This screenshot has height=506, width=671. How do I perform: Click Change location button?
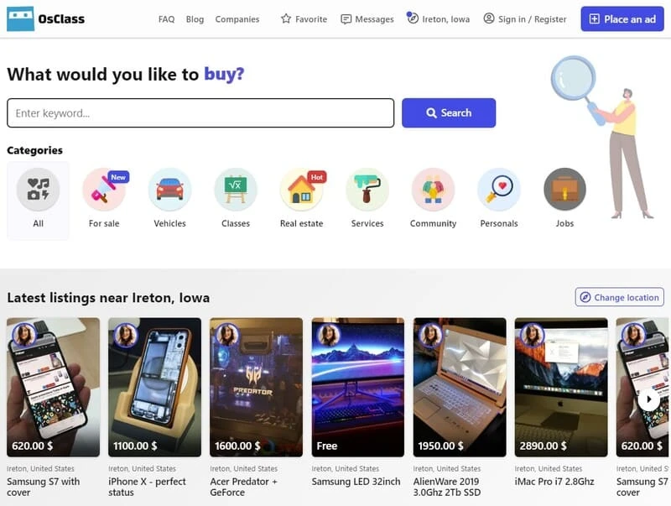[619, 297]
